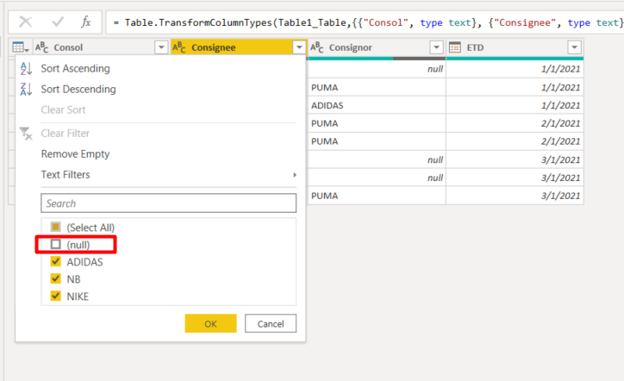Select the Clear Filter menu entry
The width and height of the screenshot is (624, 381).
click(x=66, y=134)
